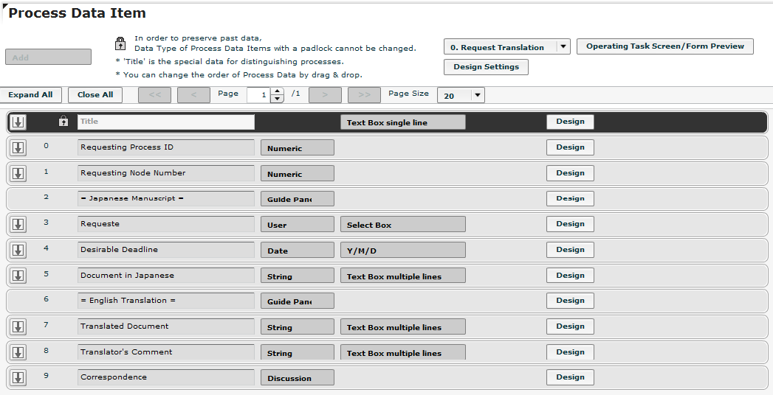Select the Text Box single line type field
This screenshot has height=395, width=773.
(403, 122)
